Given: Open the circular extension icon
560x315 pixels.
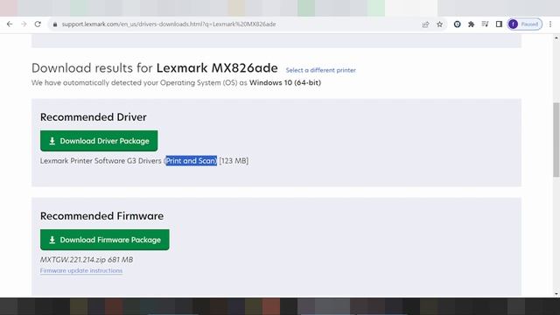Looking at the screenshot, I should (457, 24).
